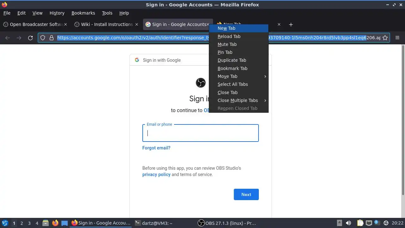
Task: Click the clock showing 20:22
Action: pyautogui.click(x=397, y=223)
